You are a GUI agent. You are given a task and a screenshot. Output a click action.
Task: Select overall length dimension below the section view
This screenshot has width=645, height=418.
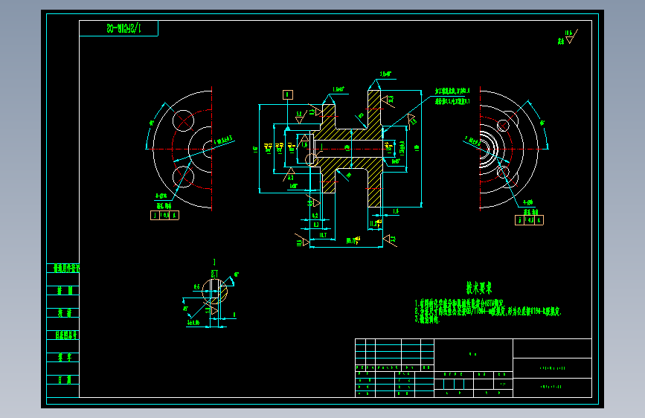coord(347,243)
